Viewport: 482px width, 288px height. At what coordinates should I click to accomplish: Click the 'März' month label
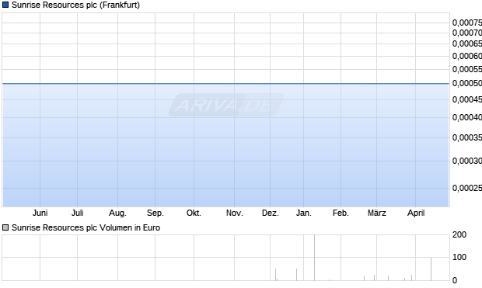click(x=377, y=213)
